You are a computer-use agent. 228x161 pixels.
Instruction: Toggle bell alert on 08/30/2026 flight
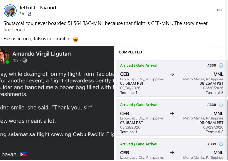pyautogui.click(x=221, y=65)
